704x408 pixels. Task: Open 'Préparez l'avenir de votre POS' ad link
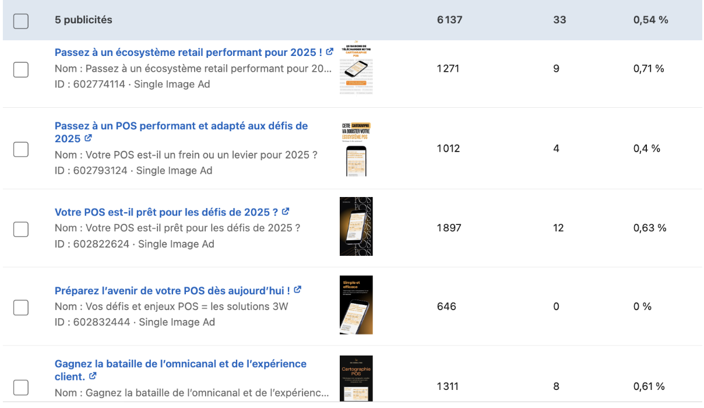point(173,290)
